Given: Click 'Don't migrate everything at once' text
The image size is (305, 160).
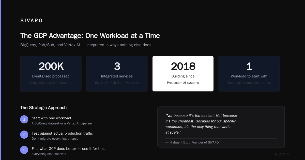Looking at the screenshot, I should click(x=55, y=139).
